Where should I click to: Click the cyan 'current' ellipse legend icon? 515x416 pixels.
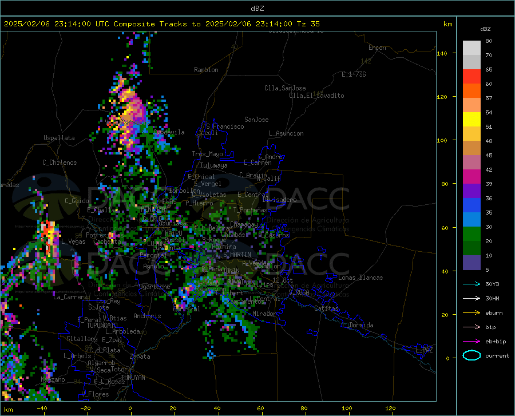(472, 355)
